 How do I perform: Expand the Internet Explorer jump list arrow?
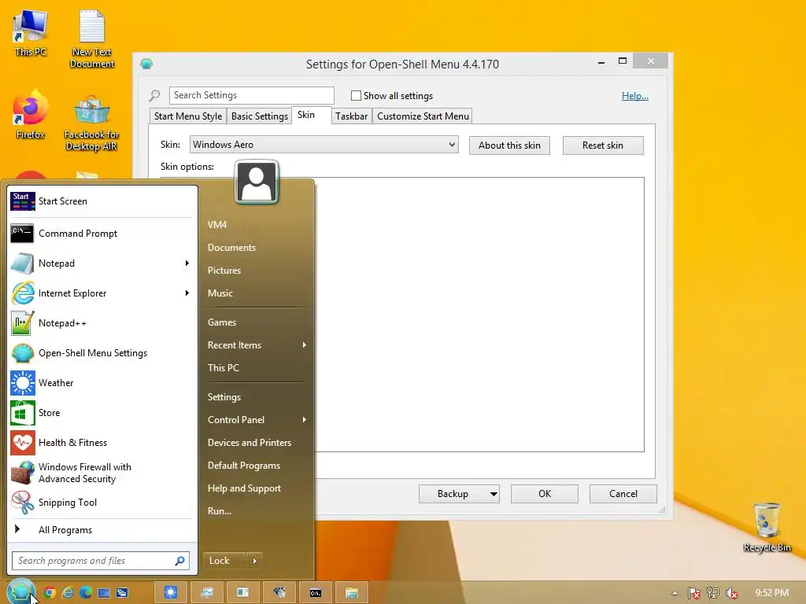pos(187,293)
